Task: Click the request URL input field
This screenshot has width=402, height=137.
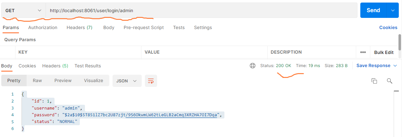Action: coord(201,11)
